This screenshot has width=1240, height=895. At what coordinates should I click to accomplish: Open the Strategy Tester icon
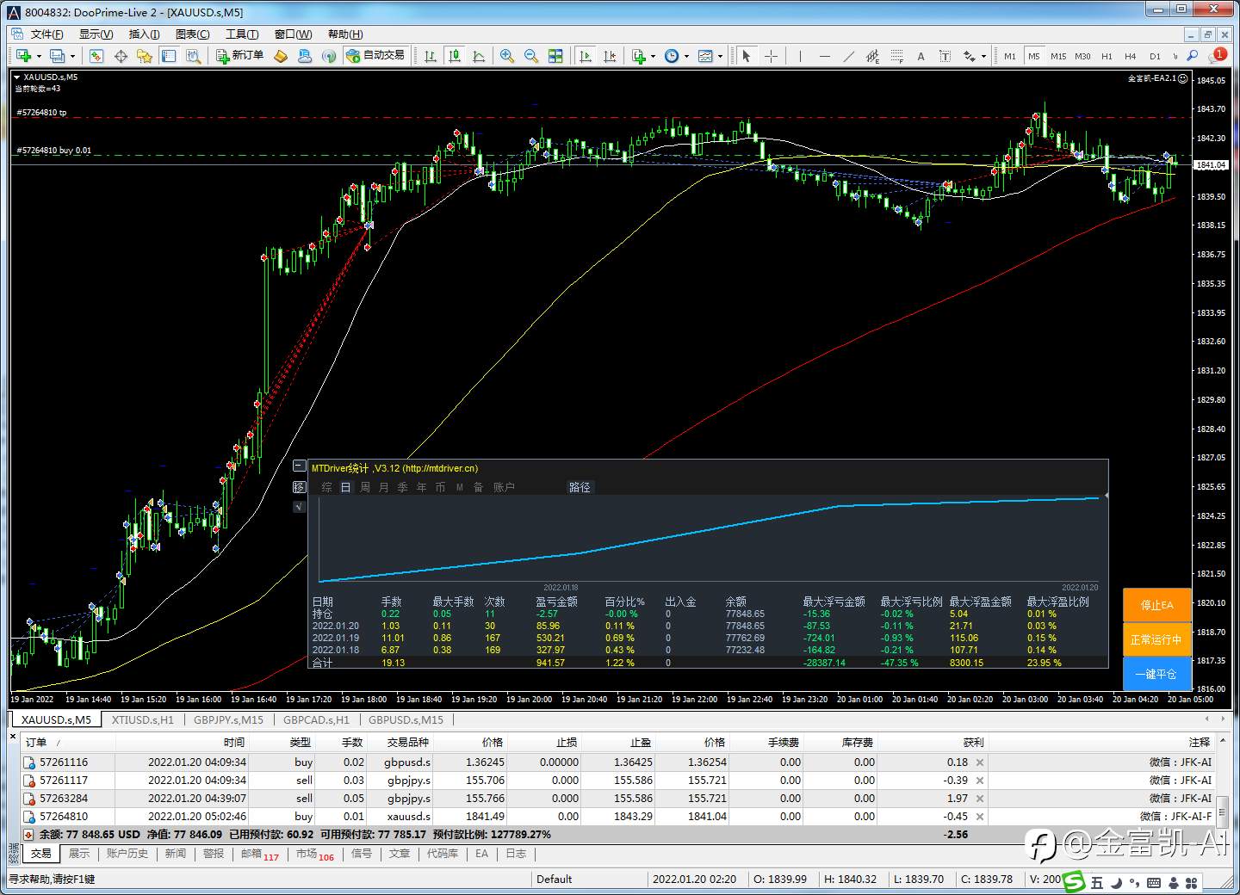194,56
